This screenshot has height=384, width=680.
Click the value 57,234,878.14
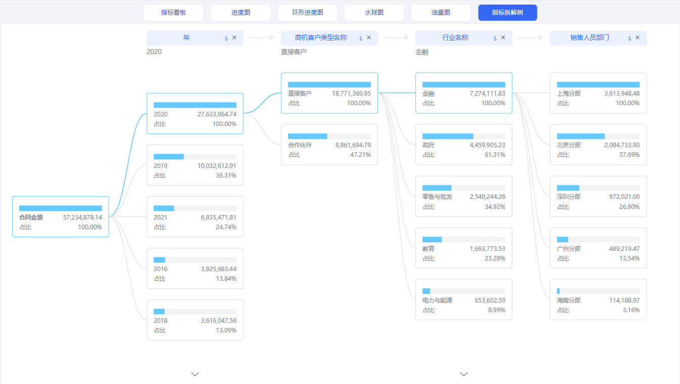pos(82,218)
